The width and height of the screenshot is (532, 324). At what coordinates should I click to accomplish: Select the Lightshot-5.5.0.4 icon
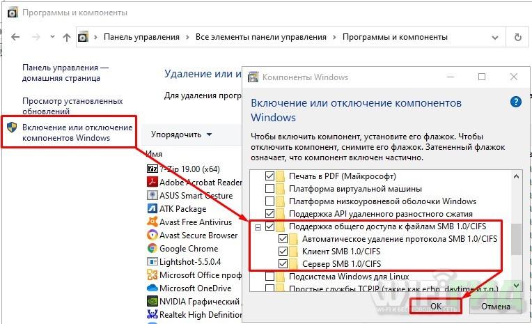(x=152, y=261)
